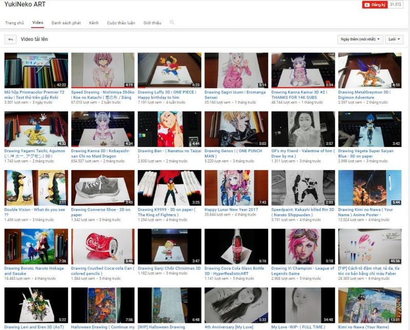The image size is (410, 330).
Task: Switch to the "Kênh" tab
Action: pos(94,22)
